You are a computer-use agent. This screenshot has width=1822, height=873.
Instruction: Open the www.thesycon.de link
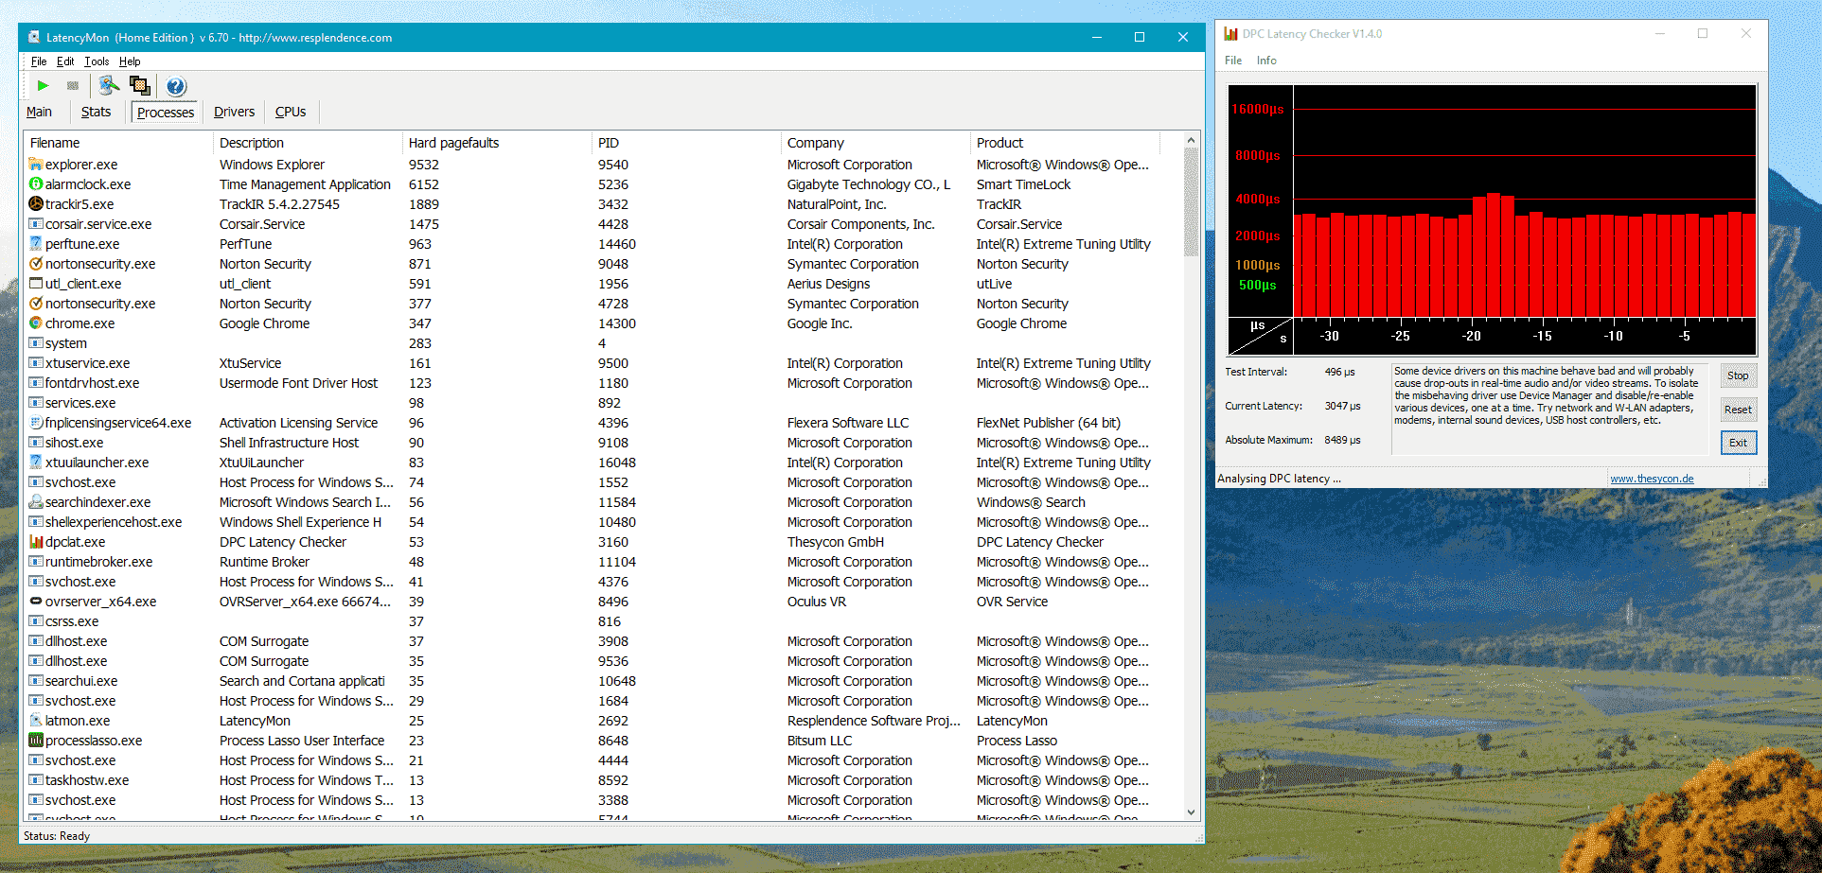tap(1652, 479)
